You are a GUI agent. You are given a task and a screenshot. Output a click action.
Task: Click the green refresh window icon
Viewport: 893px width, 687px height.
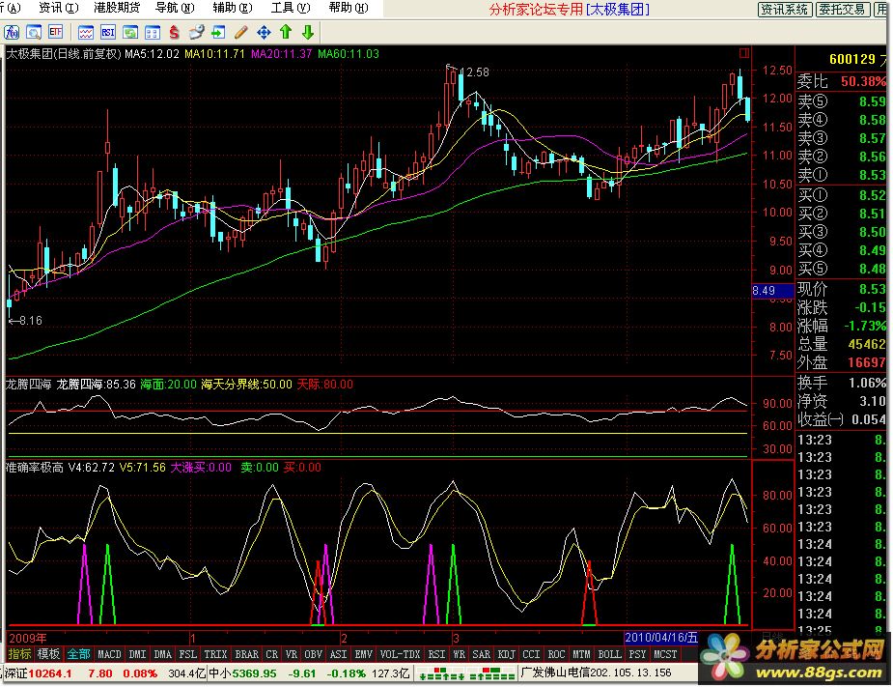click(130, 33)
